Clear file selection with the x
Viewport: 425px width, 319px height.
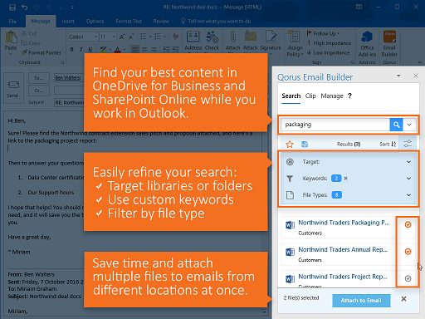point(403,299)
